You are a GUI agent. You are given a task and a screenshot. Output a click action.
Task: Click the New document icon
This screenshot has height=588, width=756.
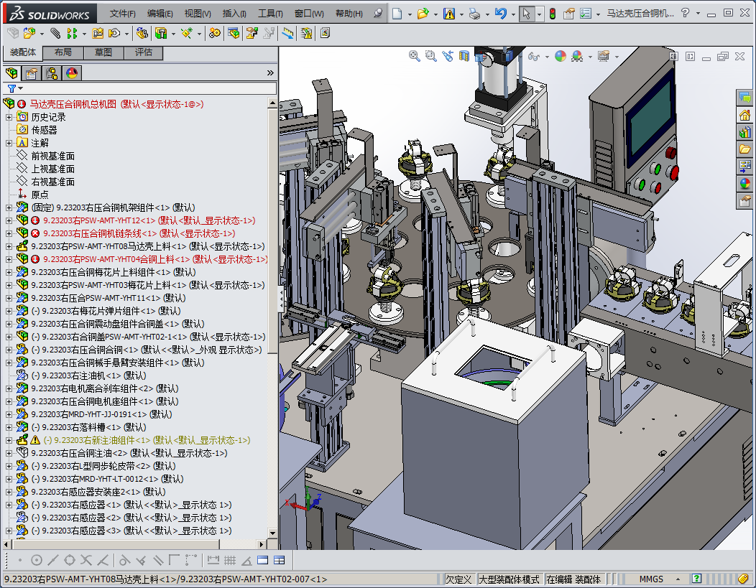click(x=397, y=14)
